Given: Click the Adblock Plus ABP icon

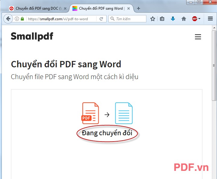Looking at the screenshot, I should [194, 19].
